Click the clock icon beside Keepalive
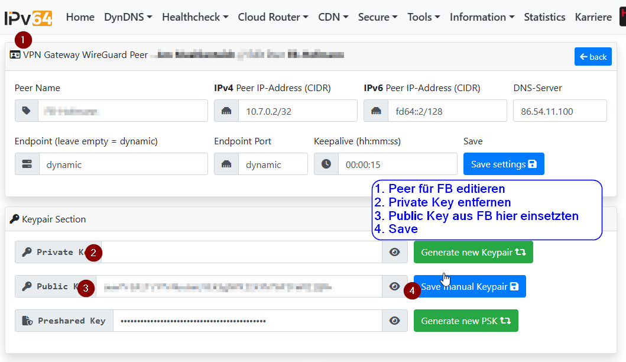626x362 pixels. pyautogui.click(x=326, y=164)
